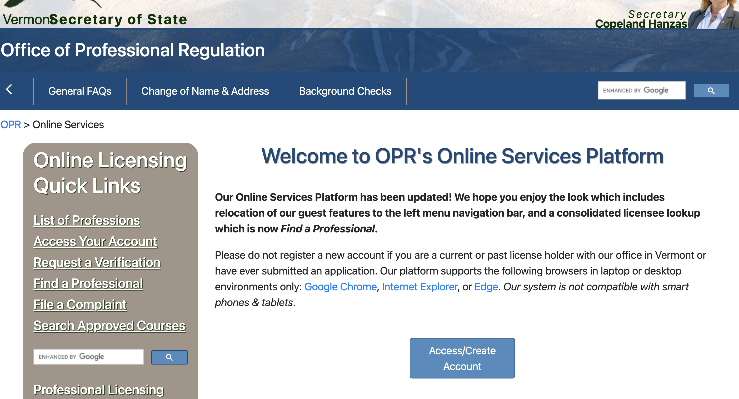Click the Secretary Copeland Hanzas portrait
Screen dimensions: 739x399
[713, 14]
